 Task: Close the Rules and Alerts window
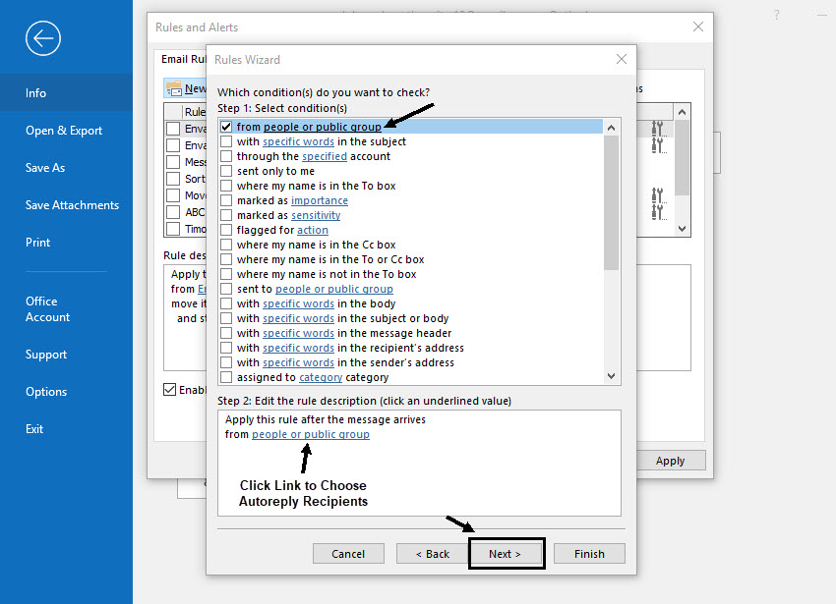pyautogui.click(x=698, y=27)
